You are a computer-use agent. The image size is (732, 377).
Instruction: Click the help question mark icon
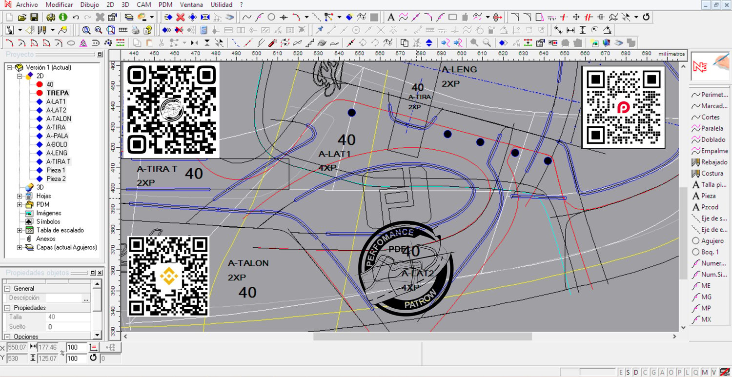pos(147,30)
